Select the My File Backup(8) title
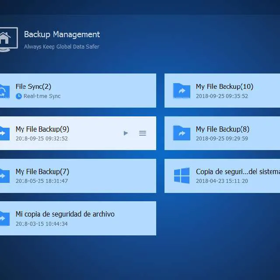Image resolution: width=280 pixels, height=280 pixels. coord(222,129)
